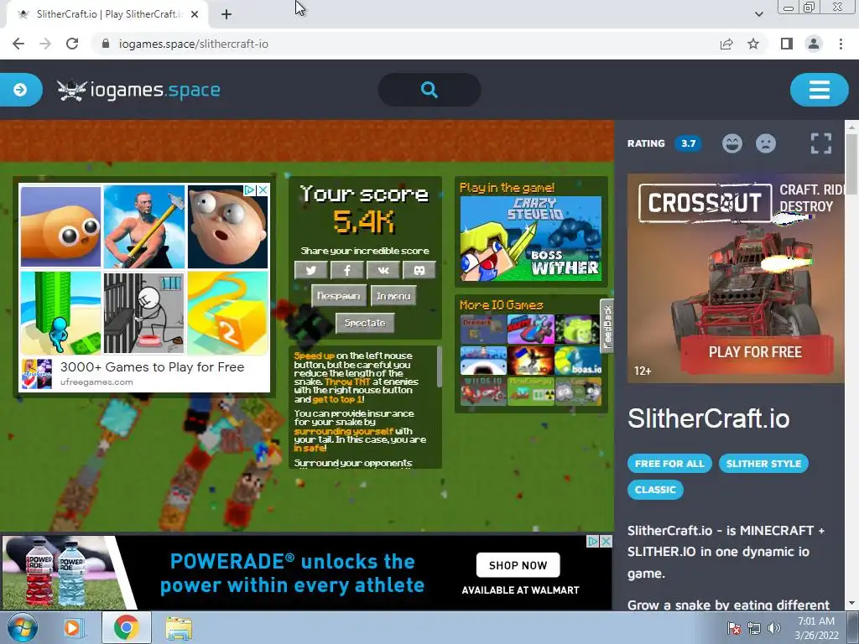
Task: Click the game instructions scrollbar
Action: point(439,367)
